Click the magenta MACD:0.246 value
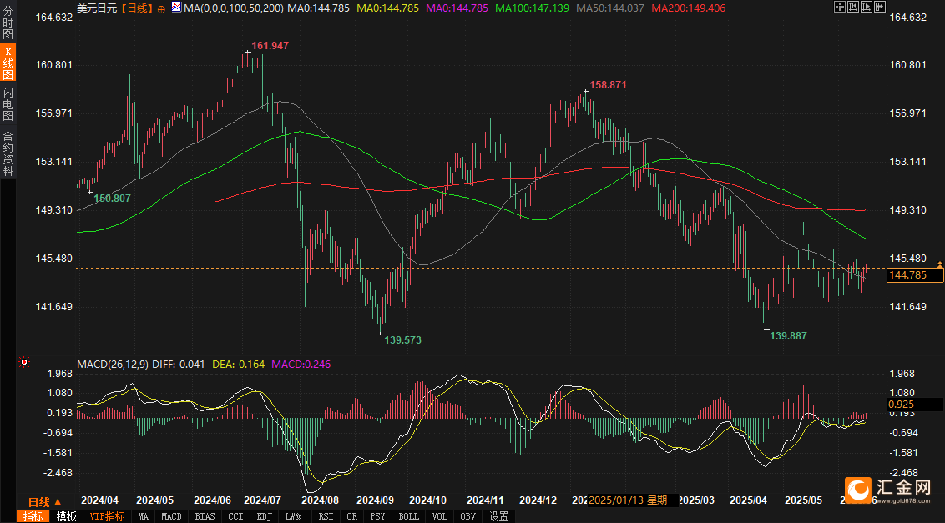The width and height of the screenshot is (945, 523). coord(301,364)
